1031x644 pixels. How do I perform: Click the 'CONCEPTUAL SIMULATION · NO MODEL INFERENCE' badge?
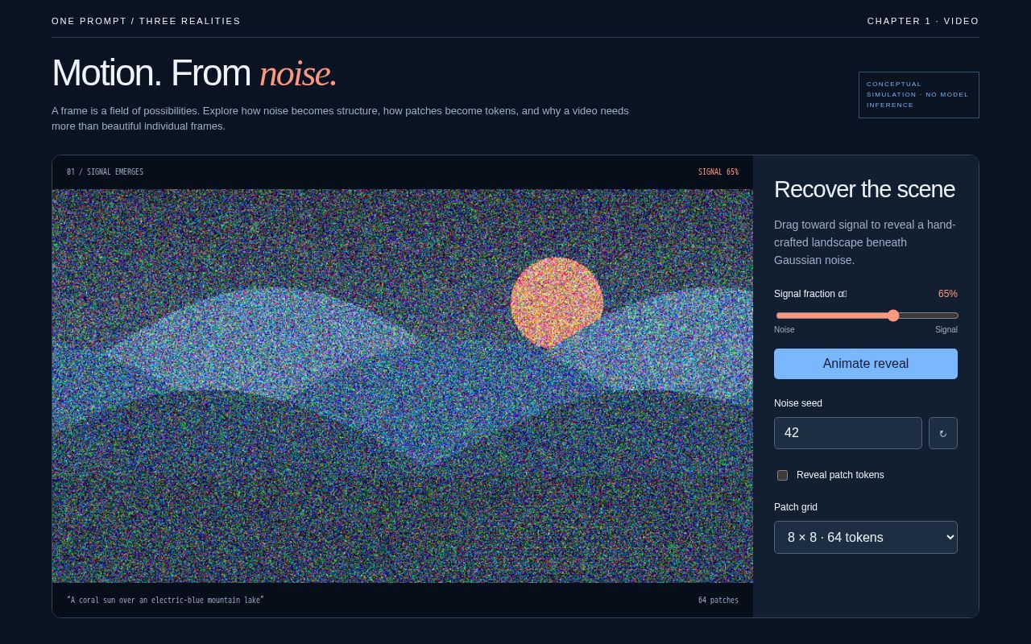point(919,95)
